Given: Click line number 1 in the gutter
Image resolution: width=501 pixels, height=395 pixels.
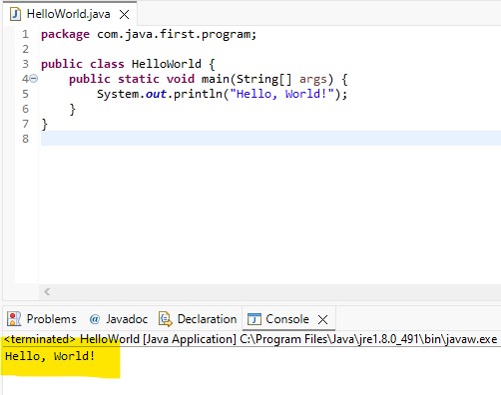Looking at the screenshot, I should pyautogui.click(x=26, y=34).
